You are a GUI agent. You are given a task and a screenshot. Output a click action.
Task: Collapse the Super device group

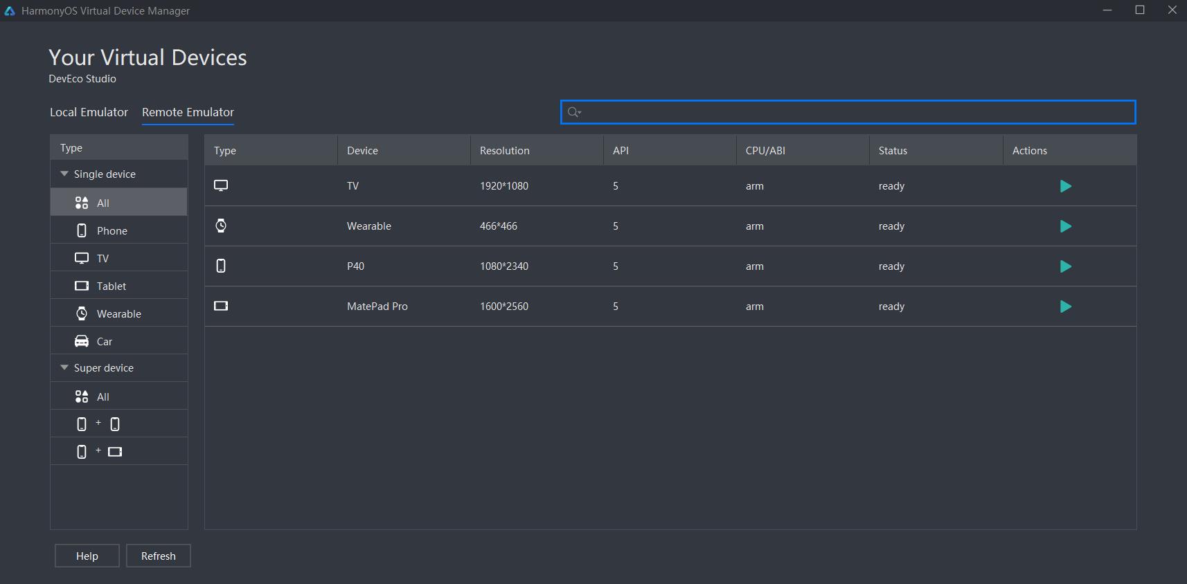[64, 367]
